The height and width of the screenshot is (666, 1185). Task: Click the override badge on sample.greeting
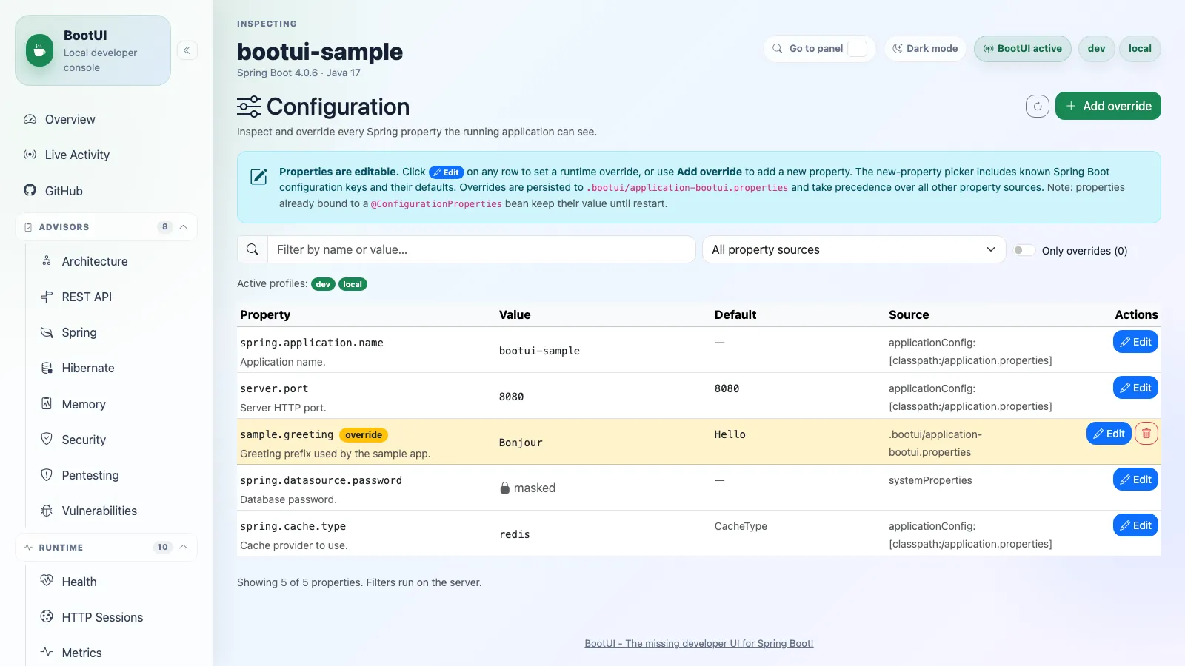pyautogui.click(x=364, y=435)
